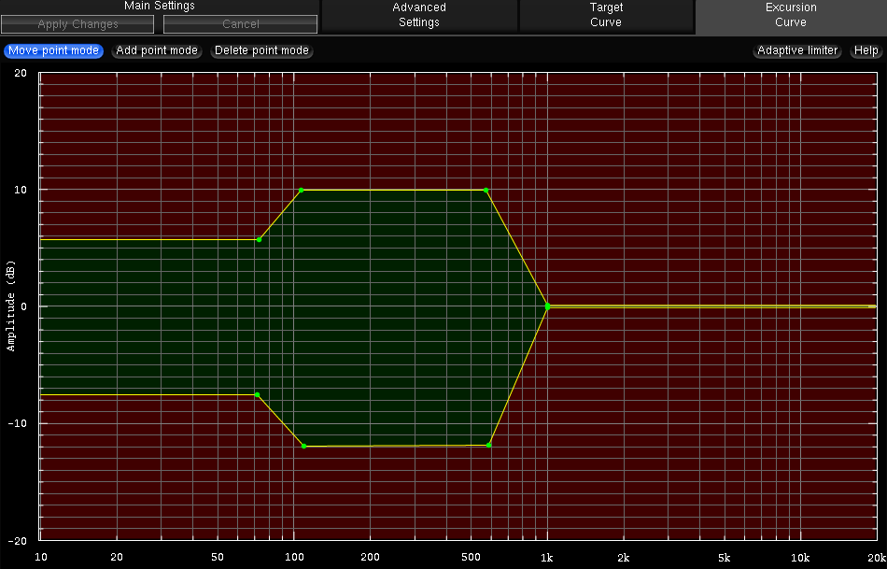Select the lower curve point at -12 dB near 110 Hz
Viewport: 887px width, 569px height.
click(303, 447)
